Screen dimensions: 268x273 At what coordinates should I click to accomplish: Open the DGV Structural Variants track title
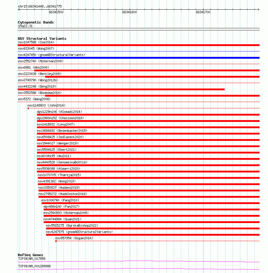pyautogui.click(x=42, y=39)
